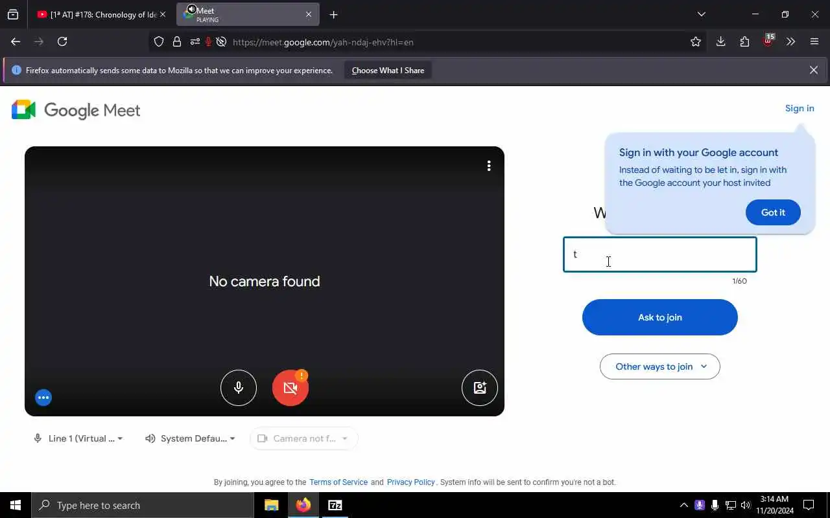Open the list all tabs dropdown
The width and height of the screenshot is (830, 518).
click(702, 14)
